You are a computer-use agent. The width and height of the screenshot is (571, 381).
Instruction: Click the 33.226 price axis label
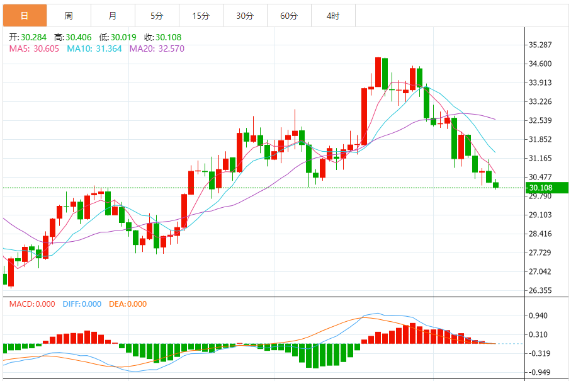coord(540,101)
